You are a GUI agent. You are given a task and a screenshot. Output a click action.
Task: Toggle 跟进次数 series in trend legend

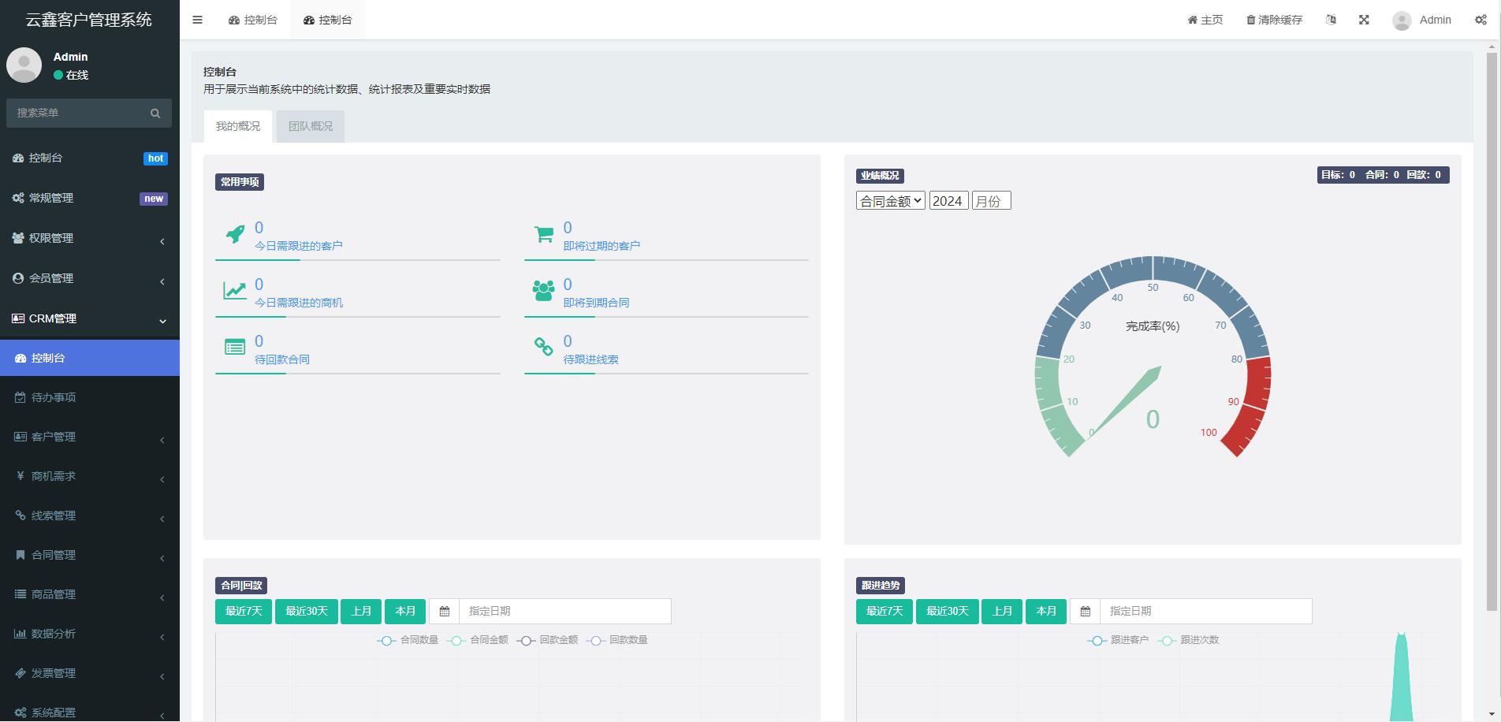(x=1190, y=640)
